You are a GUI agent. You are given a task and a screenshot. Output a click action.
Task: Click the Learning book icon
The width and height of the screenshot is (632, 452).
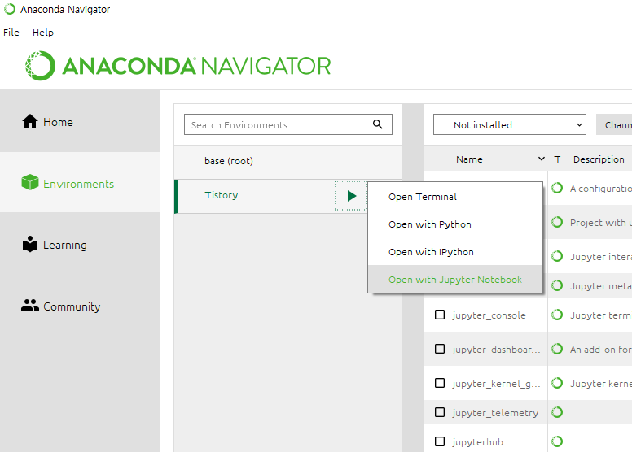(x=30, y=244)
